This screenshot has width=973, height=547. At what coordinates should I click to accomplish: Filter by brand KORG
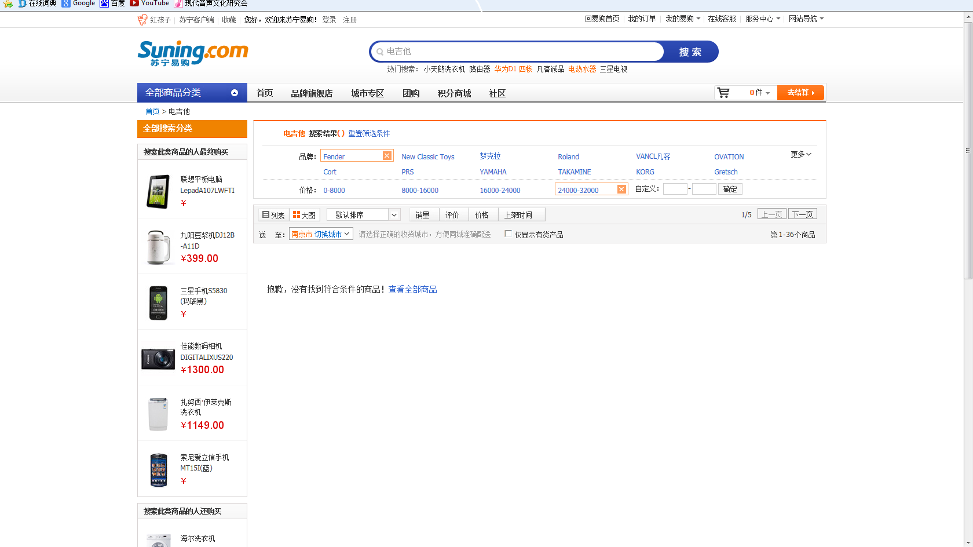[645, 172]
